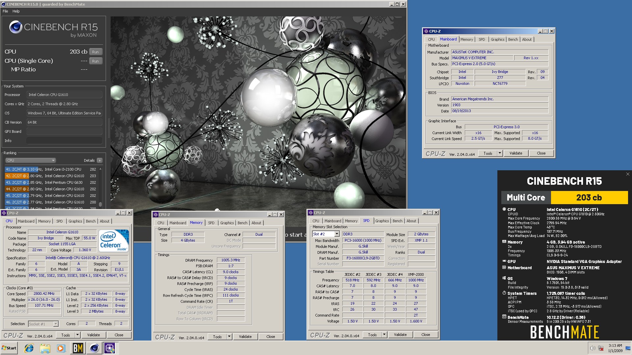Open Mainboard tab in CPU-Z CPU window
632x355 pixels.
[26, 221]
